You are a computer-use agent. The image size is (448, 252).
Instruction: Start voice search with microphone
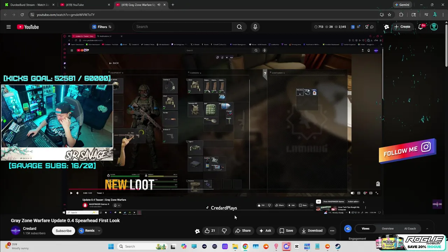pyautogui.click(x=255, y=27)
